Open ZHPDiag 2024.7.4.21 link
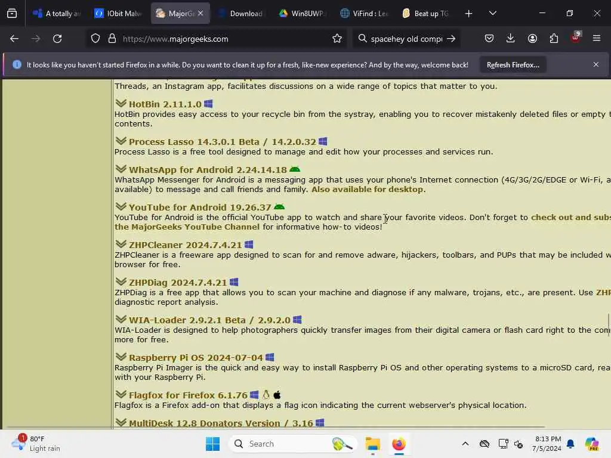Screen dimensions: 611x458 178,282
